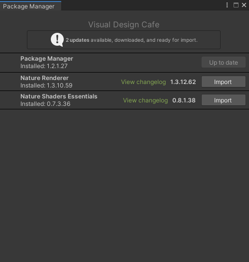The width and height of the screenshot is (249, 262).
Task: View changelog for Nature Renderer
Action: point(143,82)
